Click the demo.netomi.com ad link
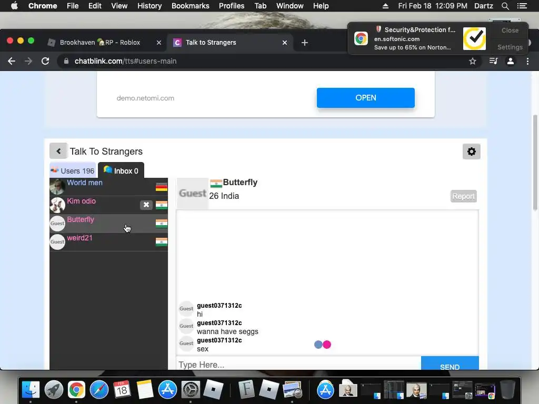 (x=145, y=98)
